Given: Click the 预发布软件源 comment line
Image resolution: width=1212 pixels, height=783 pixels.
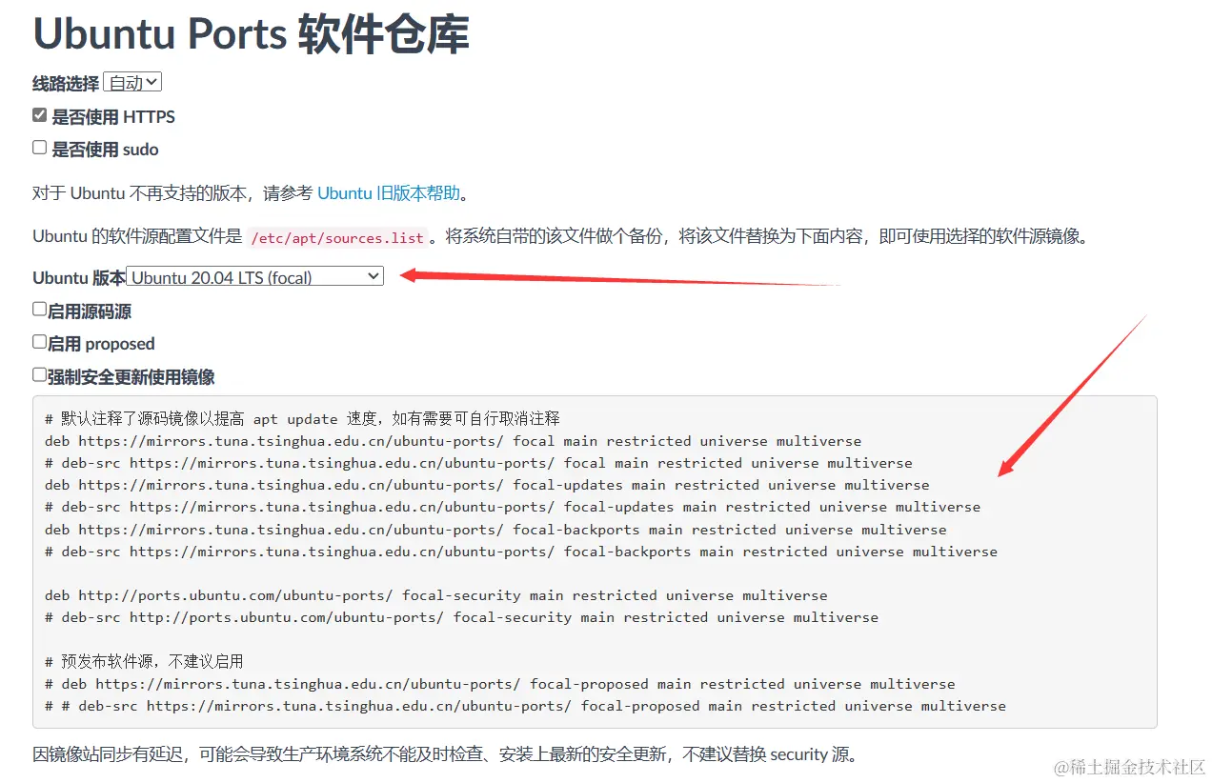Looking at the screenshot, I should click(x=124, y=660).
